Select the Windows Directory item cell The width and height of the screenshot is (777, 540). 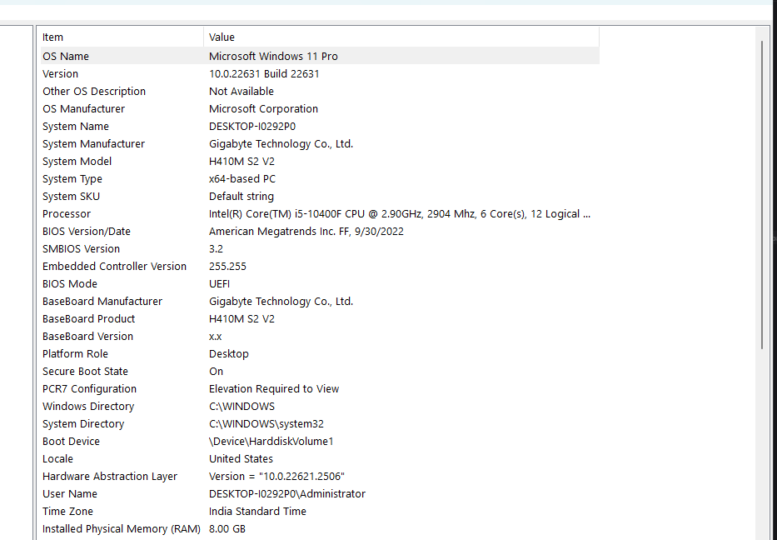(x=87, y=407)
